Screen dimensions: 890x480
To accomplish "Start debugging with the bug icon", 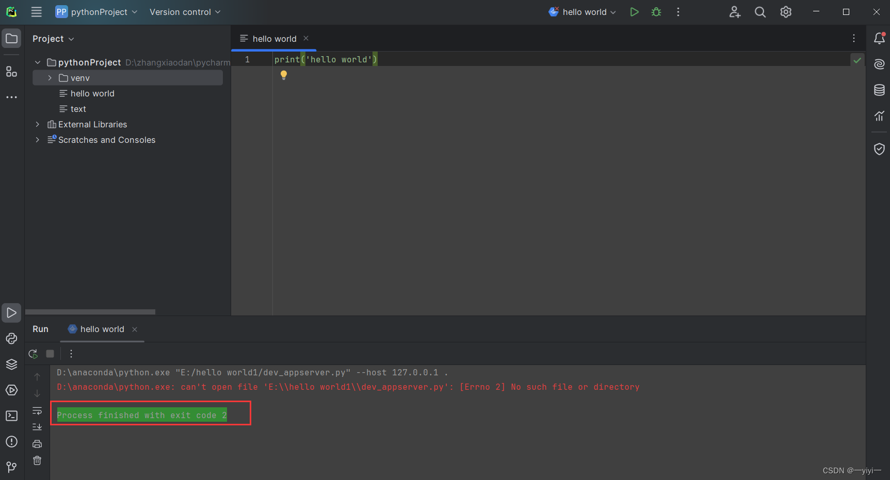I will [x=656, y=12].
